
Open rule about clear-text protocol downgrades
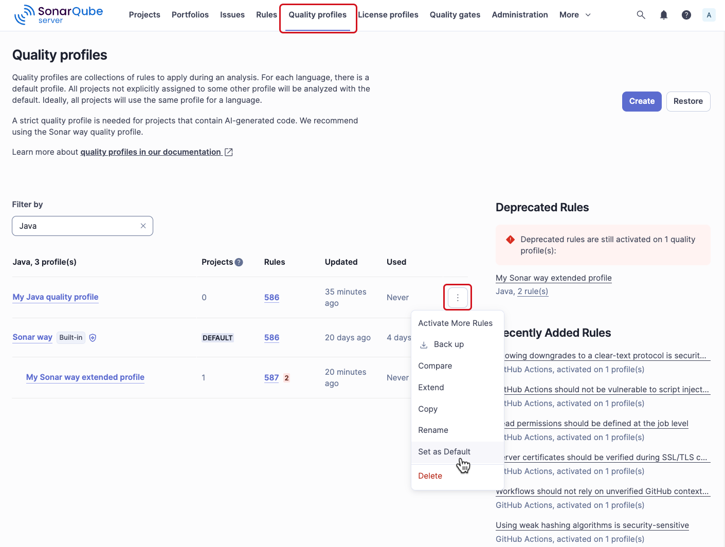607,356
